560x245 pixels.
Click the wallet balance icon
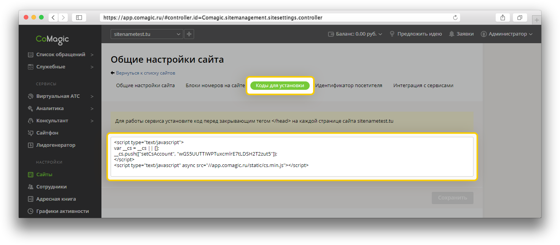[331, 34]
